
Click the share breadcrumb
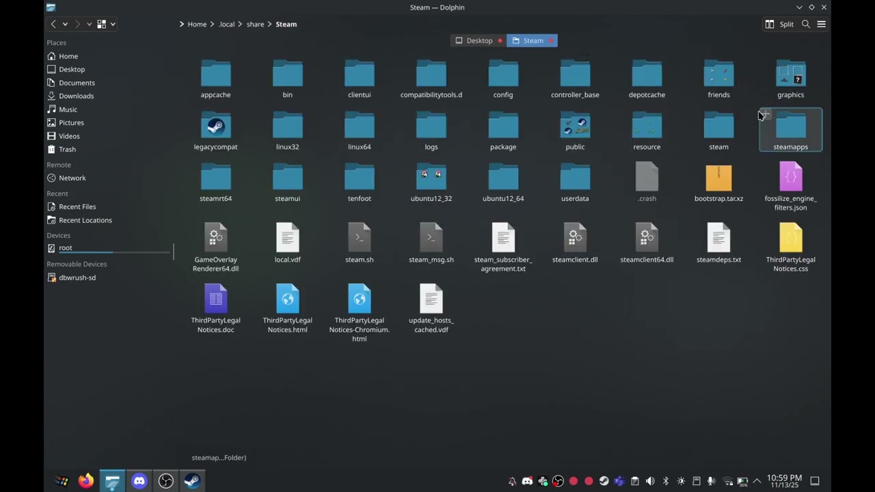pos(255,24)
